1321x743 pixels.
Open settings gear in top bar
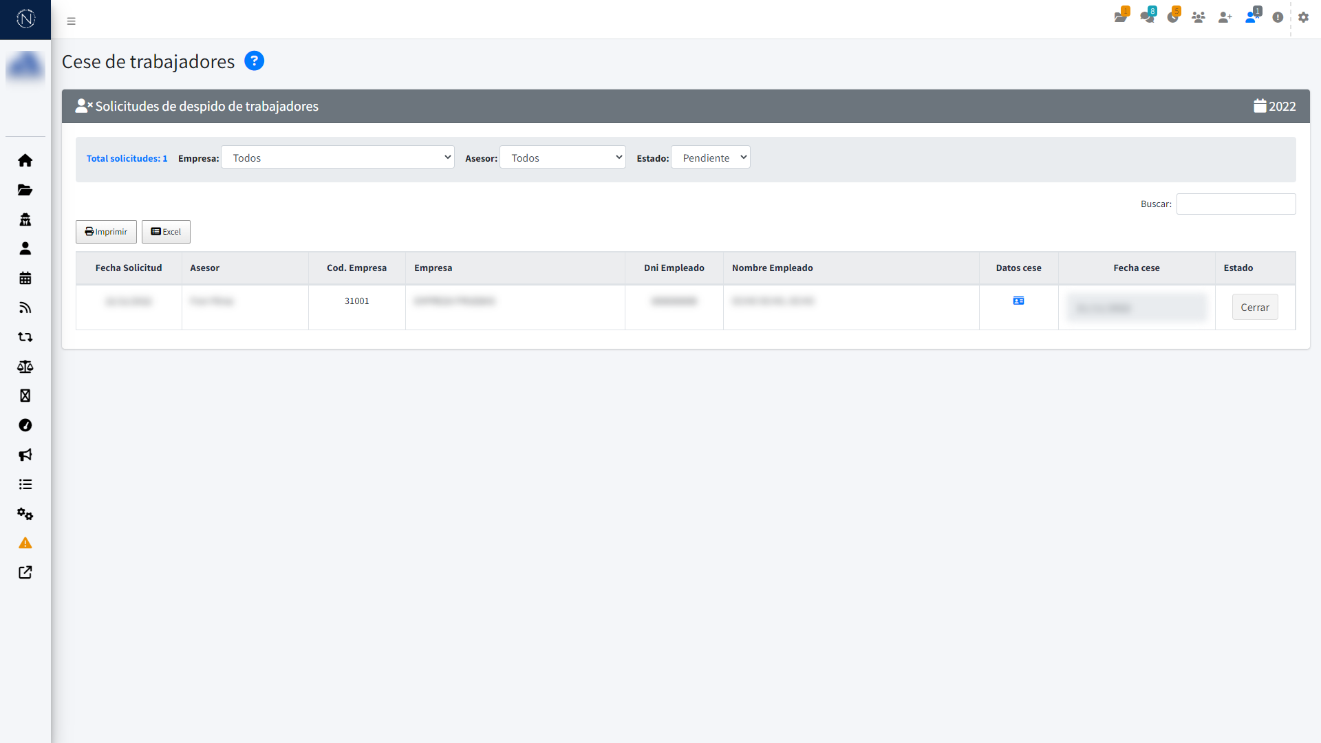point(1303,17)
